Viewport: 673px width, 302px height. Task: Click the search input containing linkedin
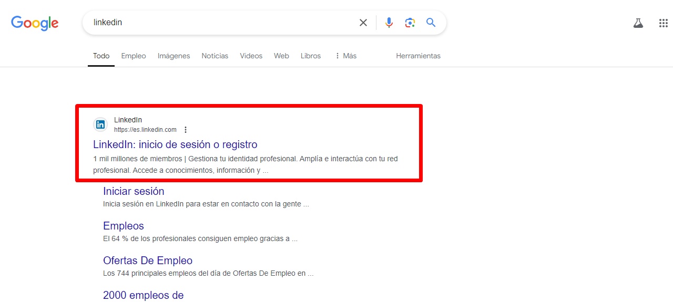(221, 23)
